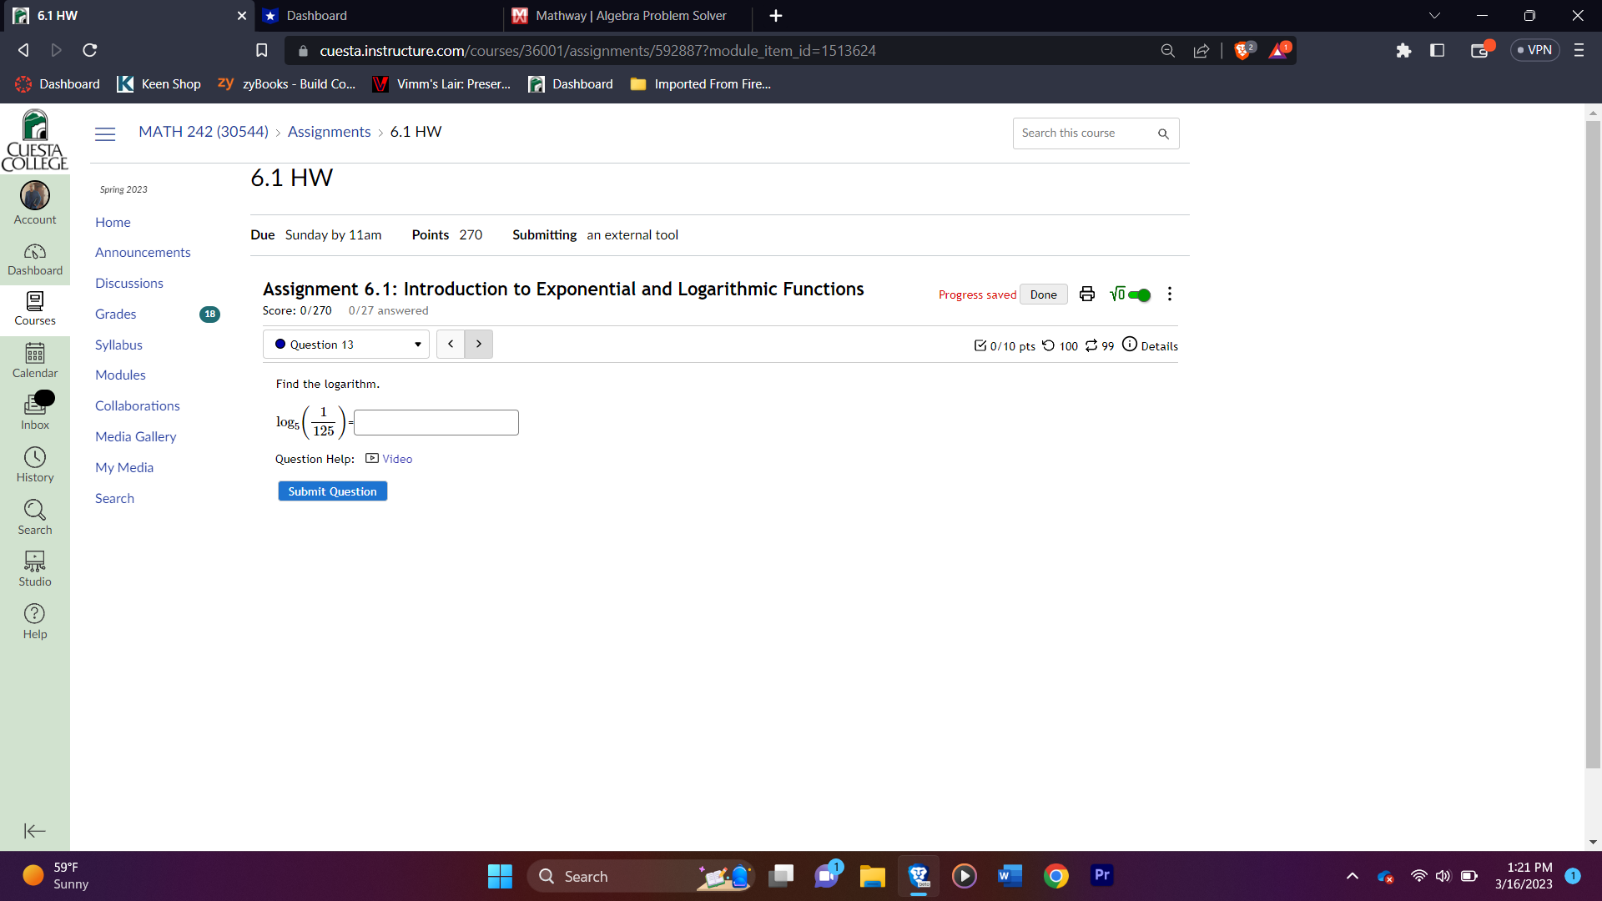Open the Assignments breadcrumb link
Screen dimensions: 1602x901
(329, 132)
